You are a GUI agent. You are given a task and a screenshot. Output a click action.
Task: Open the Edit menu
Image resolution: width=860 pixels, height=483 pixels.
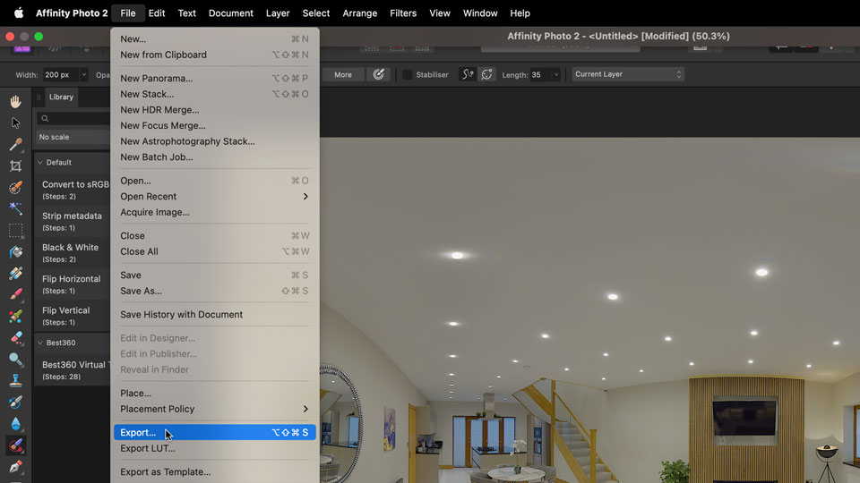pos(156,13)
